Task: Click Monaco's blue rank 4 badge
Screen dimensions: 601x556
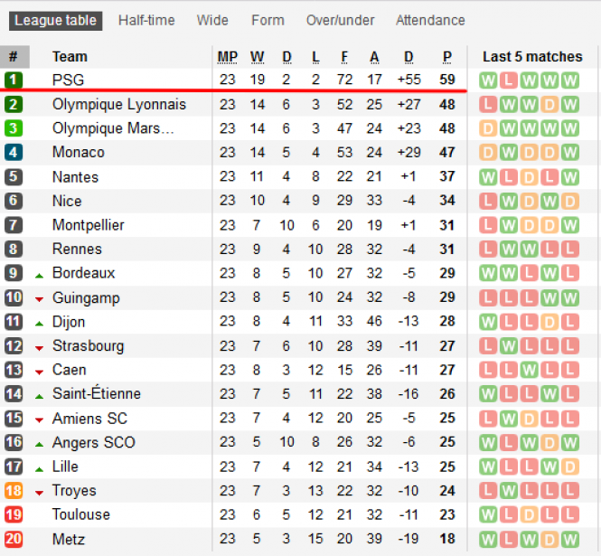Action: tap(14, 152)
